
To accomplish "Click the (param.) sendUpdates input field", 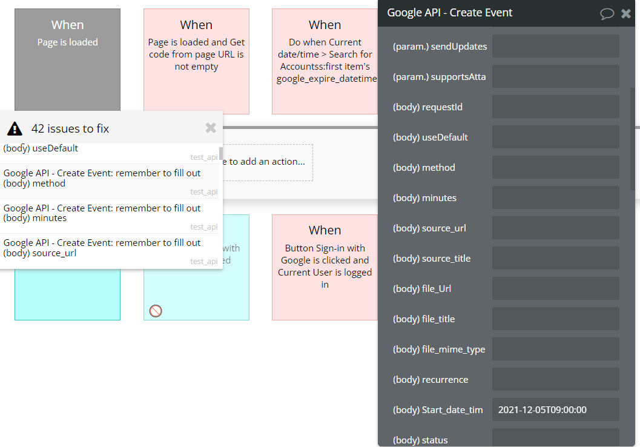I will click(x=555, y=46).
